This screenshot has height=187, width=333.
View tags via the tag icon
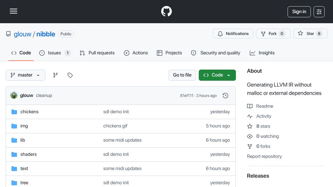[70, 75]
